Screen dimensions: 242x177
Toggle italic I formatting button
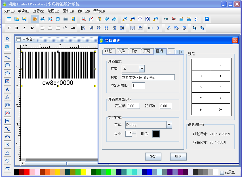pyautogui.click(x=24, y=28)
